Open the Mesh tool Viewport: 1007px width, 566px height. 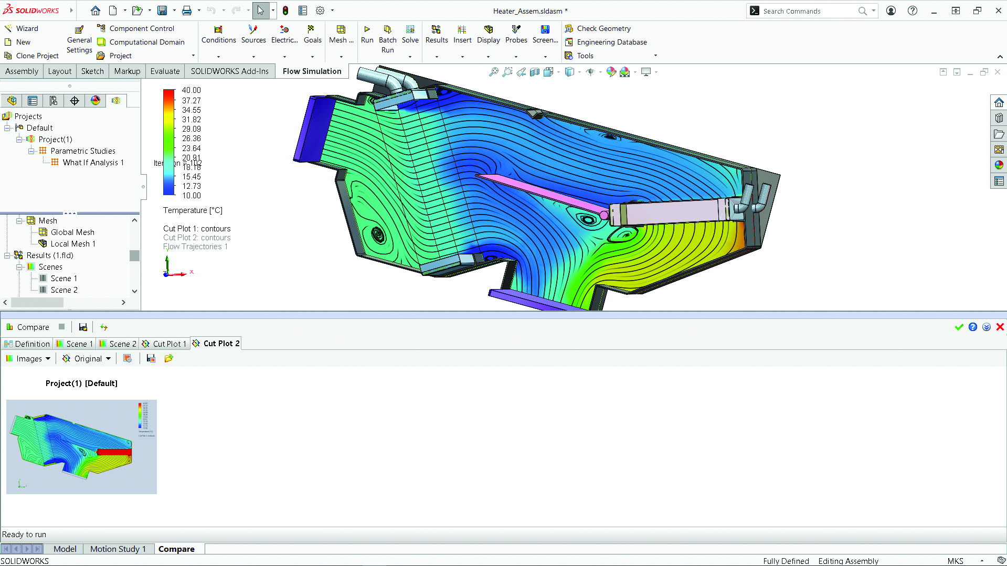tap(341, 35)
